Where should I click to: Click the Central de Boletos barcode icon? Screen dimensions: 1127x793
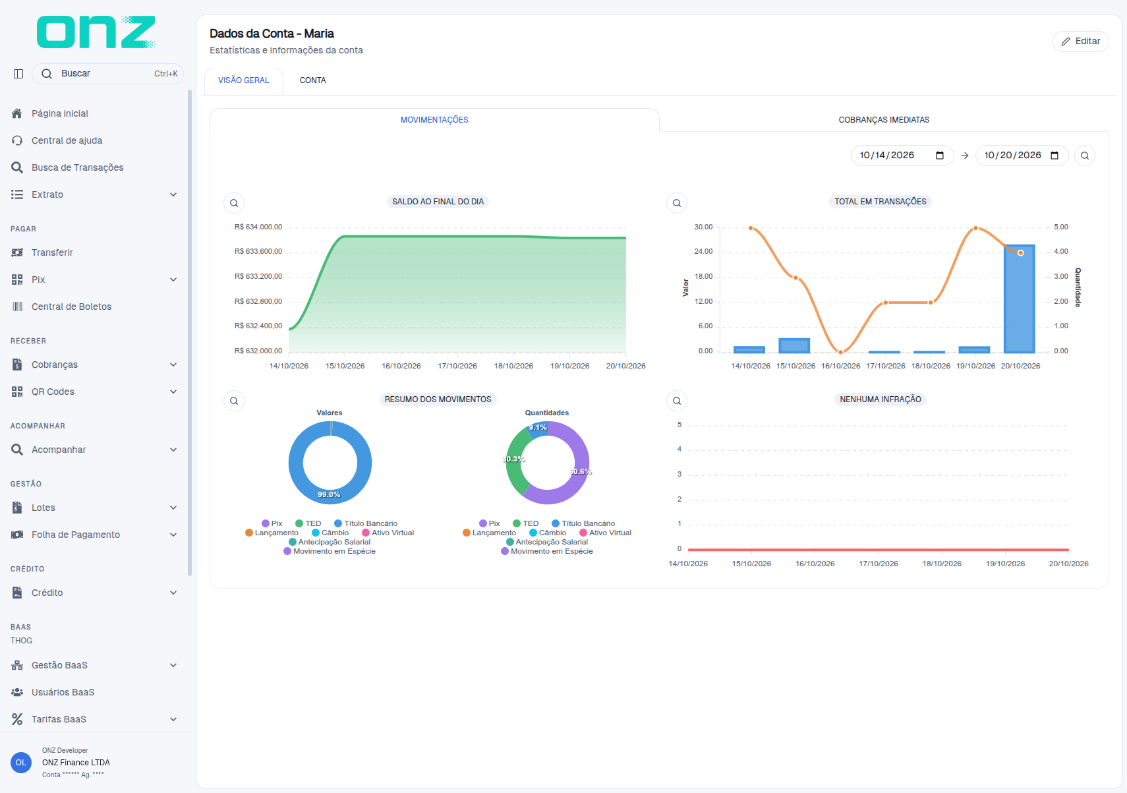17,307
